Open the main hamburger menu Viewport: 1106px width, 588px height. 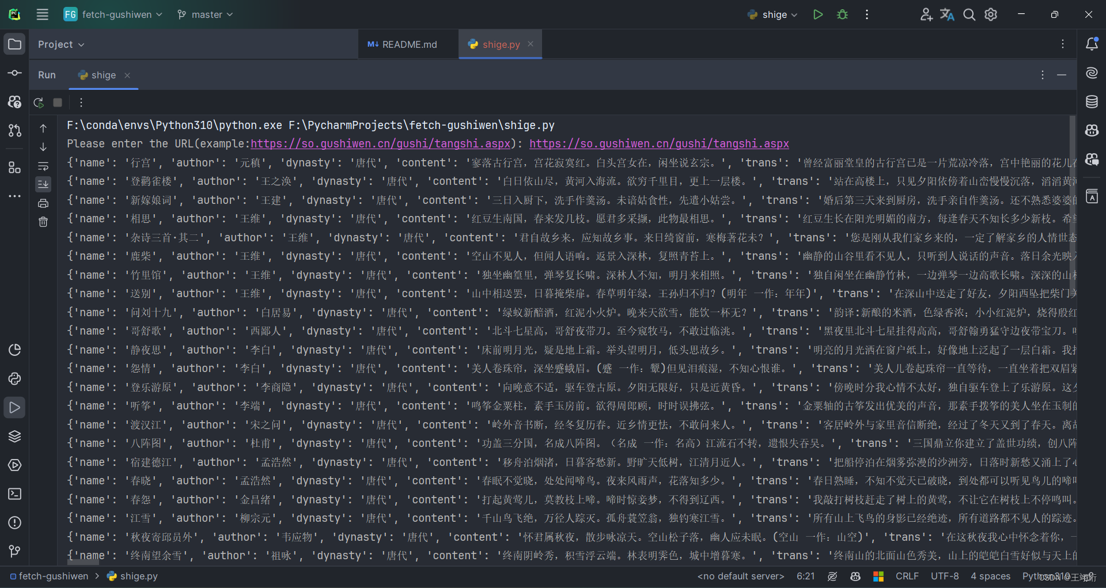[x=43, y=14]
